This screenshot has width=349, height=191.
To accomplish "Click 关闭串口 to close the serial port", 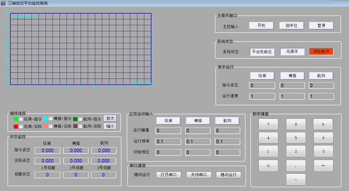I will coord(198,175).
